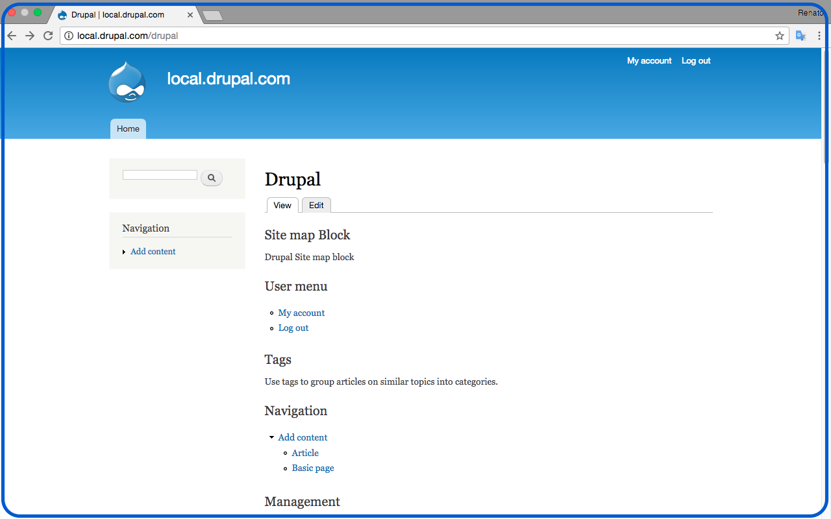Click Add content in the sidebar Navigation block
Viewport: 831px width, 519px height.
pos(153,252)
